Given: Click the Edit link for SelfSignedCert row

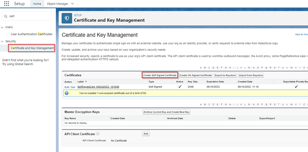Looking at the screenshot, I should tap(66, 87).
